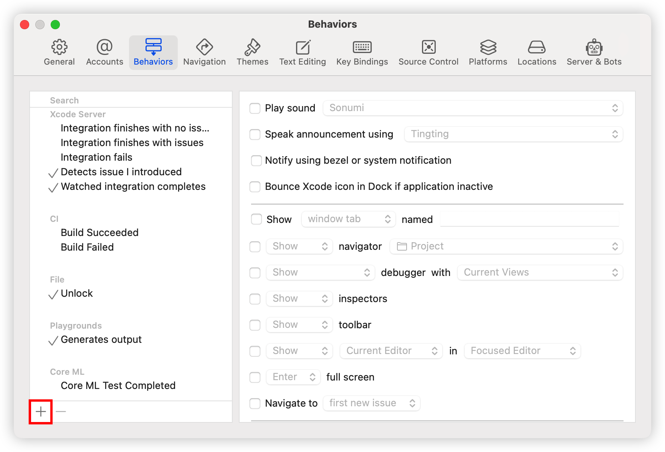The height and width of the screenshot is (452, 665).
Task: Open the Tingting voice dropdown
Action: 513,134
